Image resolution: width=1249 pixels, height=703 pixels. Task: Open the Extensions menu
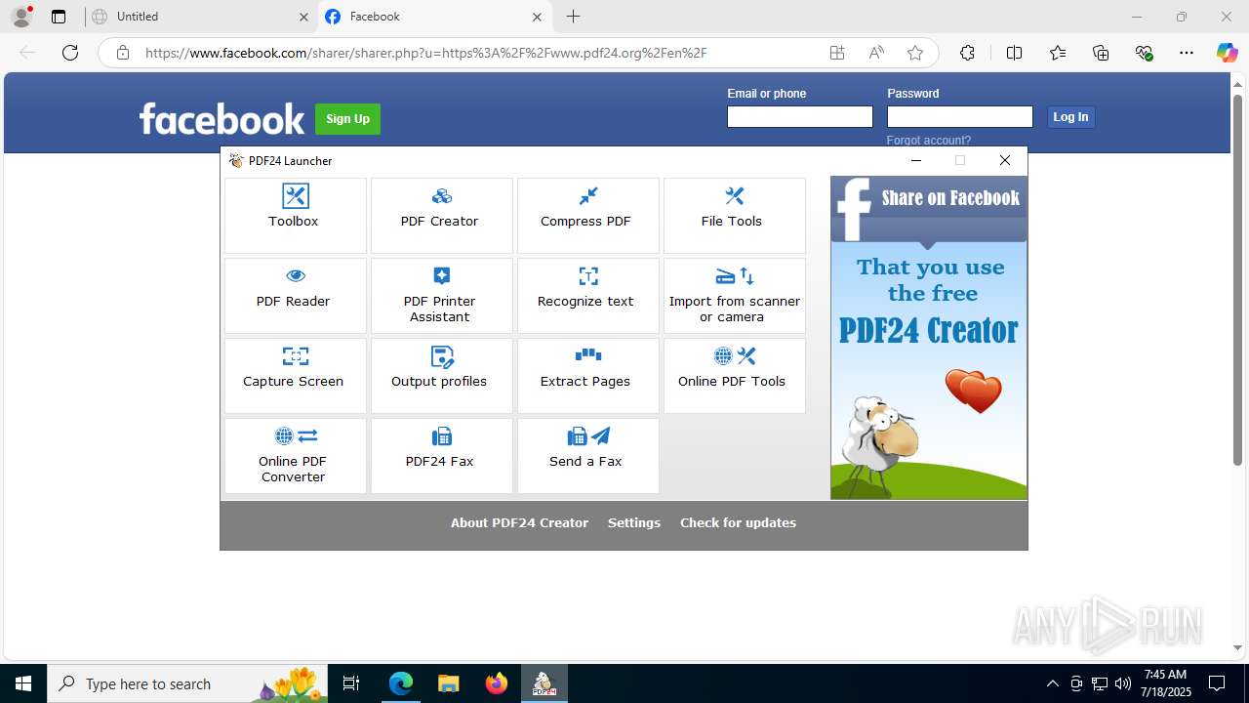[x=967, y=53]
